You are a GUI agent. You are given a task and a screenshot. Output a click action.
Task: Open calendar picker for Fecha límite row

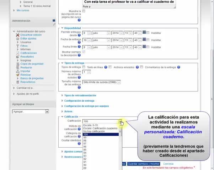144,46
